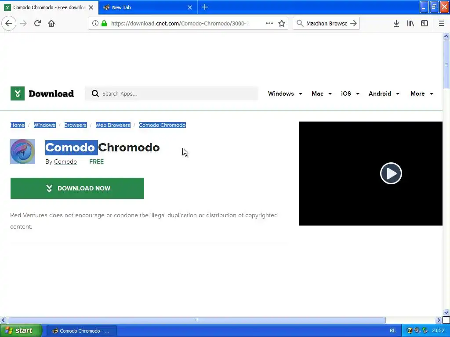Viewport: 450px width, 337px height.
Task: Play the video with the play button
Action: coord(391,173)
